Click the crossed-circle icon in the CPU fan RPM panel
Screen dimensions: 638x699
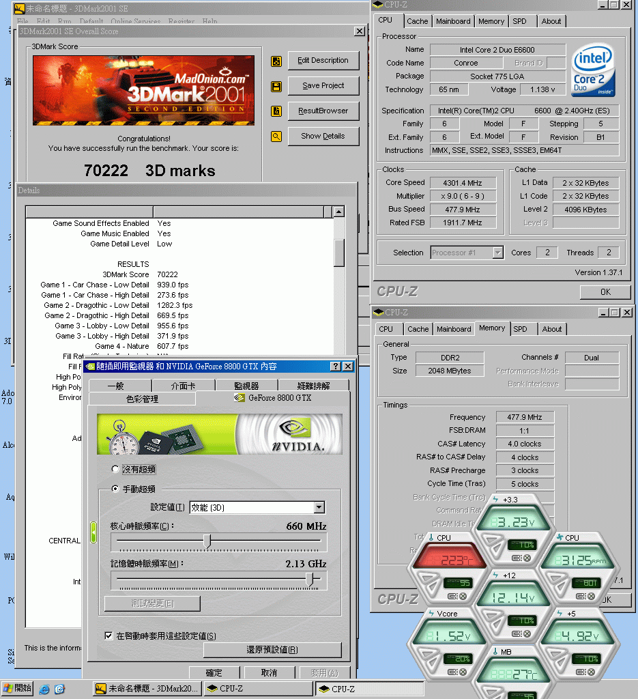tap(591, 596)
